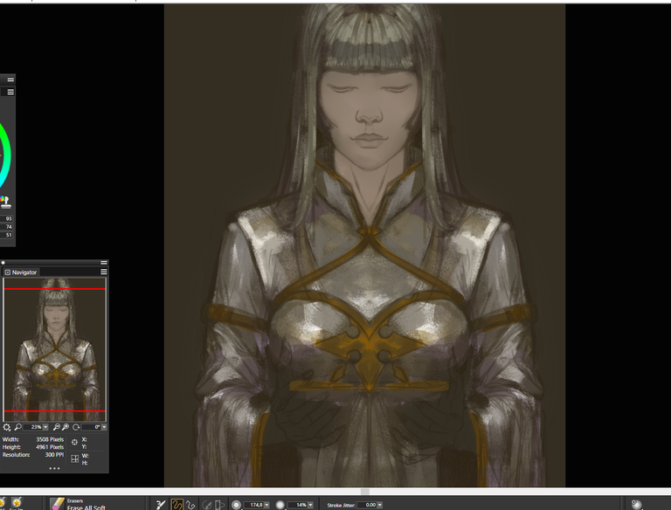
Task: Open the Navigator panel options menu
Action: point(103,272)
